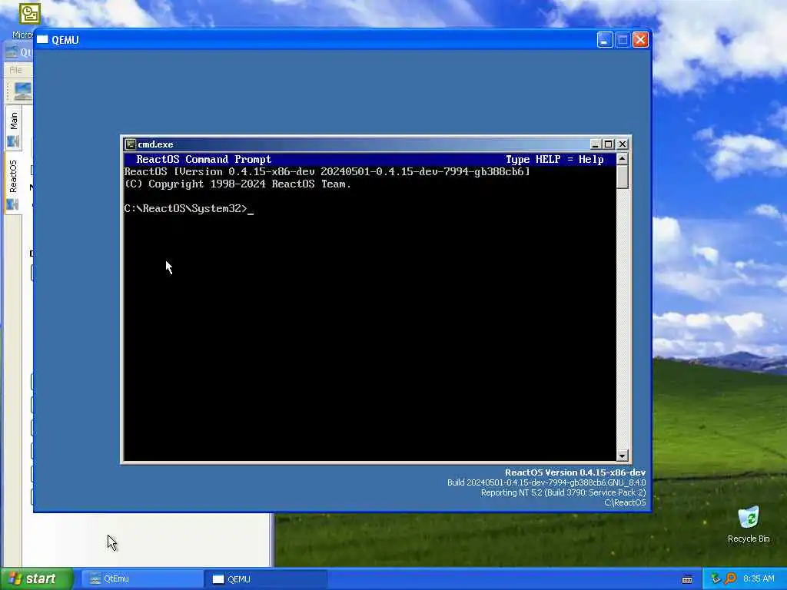Click the Copyright 1998-2024 ReactOS Team line
This screenshot has height=590, width=787.
coord(237,184)
